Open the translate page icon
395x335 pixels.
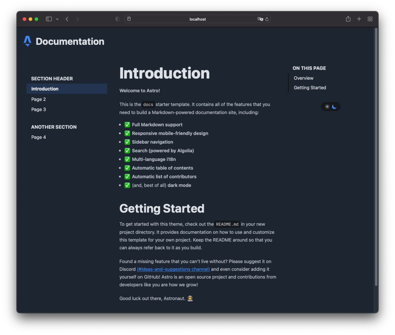pyautogui.click(x=260, y=19)
